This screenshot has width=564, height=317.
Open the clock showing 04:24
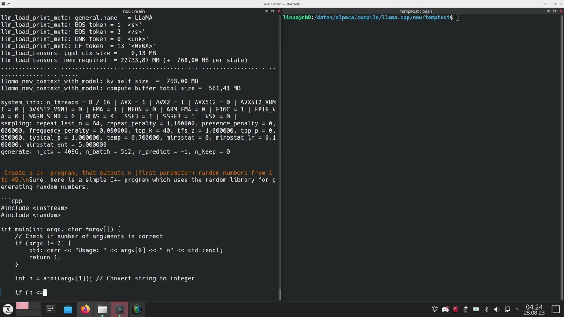[534, 309]
